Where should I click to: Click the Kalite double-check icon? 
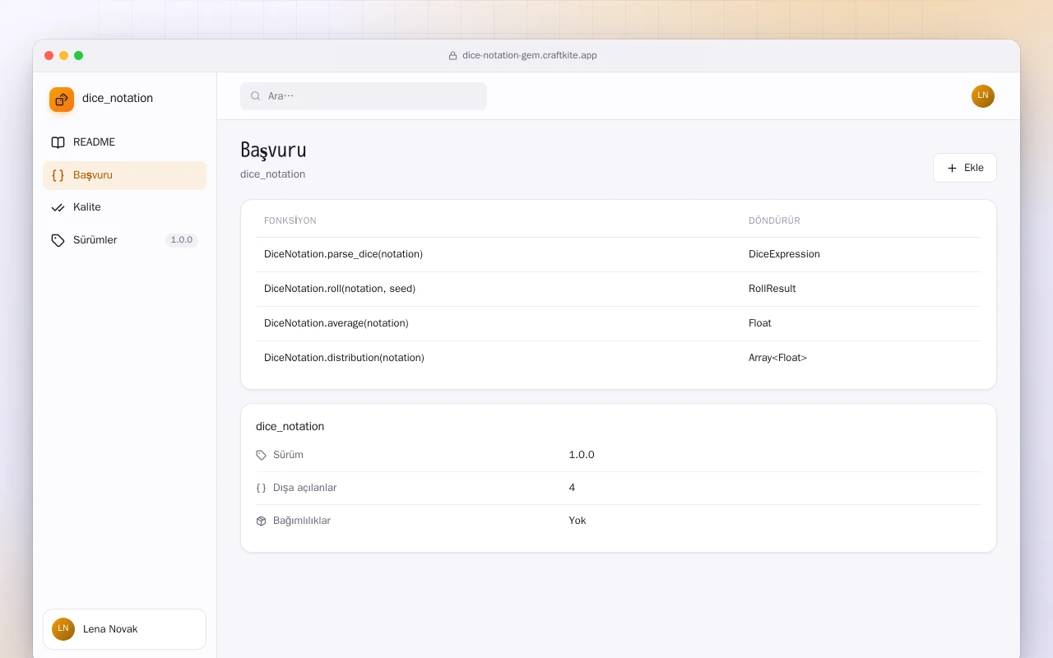pos(58,207)
